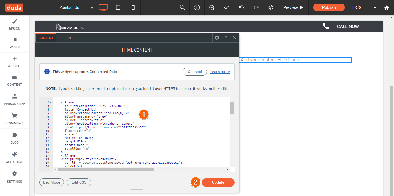Open the Ecommerce cart section
Image resolution: width=394 pixels, height=196 pixels.
[x=15, y=119]
